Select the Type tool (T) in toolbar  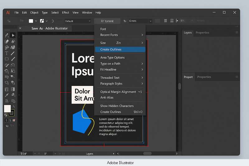click(x=7, y=53)
